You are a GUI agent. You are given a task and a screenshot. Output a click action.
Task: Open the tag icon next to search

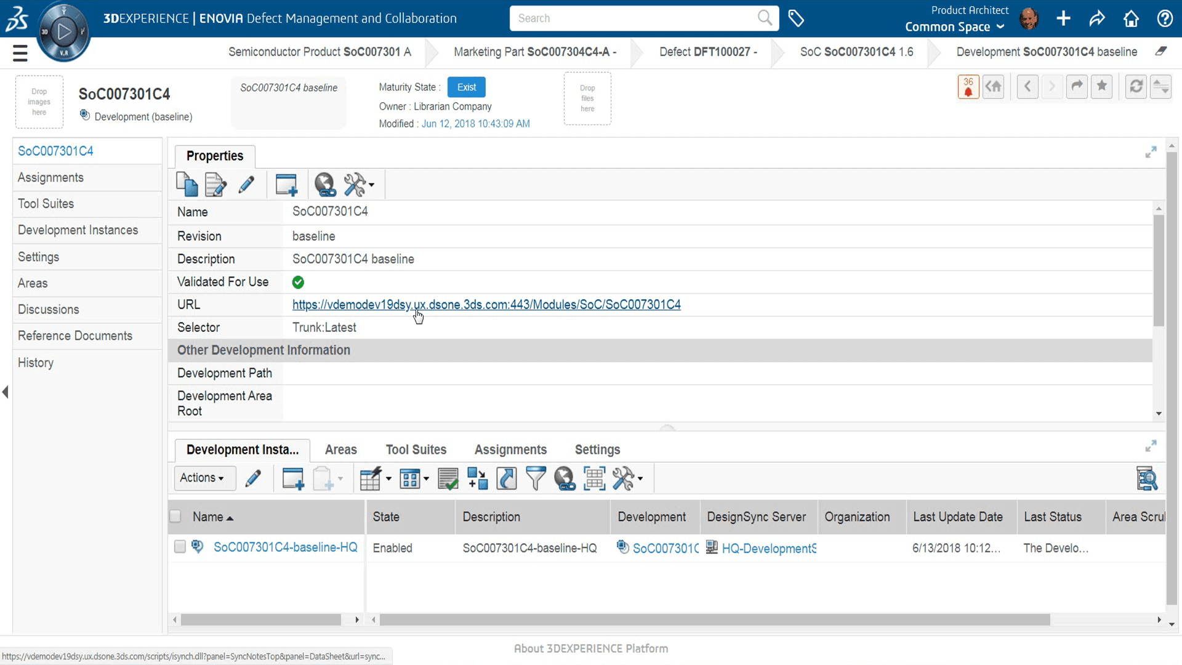point(796,18)
